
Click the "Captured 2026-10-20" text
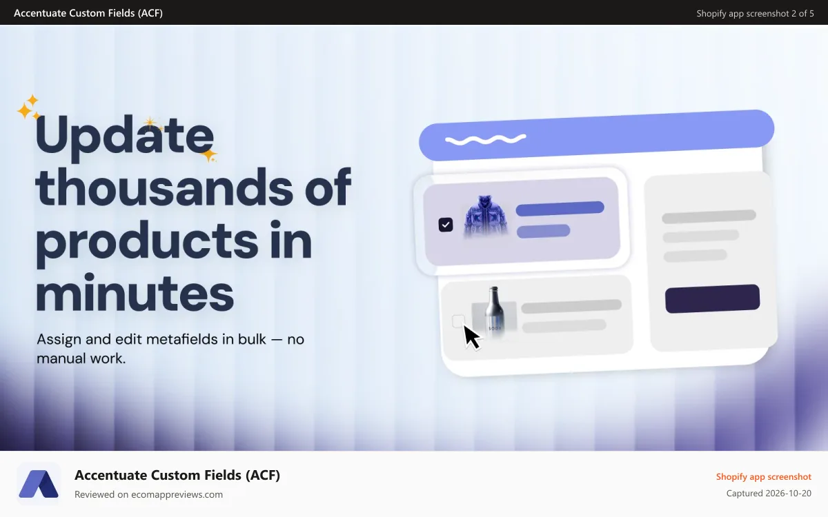(769, 494)
